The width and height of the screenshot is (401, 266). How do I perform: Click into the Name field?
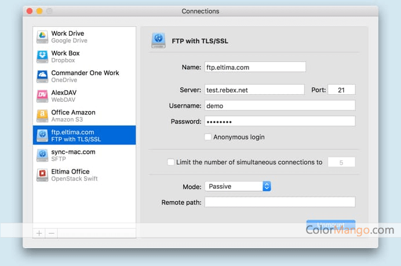coord(255,67)
